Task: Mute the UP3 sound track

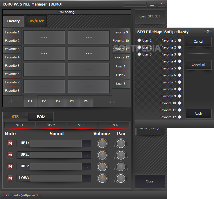Action: coord(10,166)
